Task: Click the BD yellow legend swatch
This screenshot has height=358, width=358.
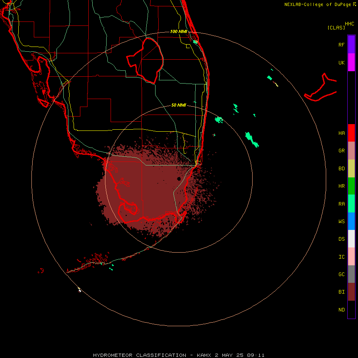Action: click(x=351, y=169)
